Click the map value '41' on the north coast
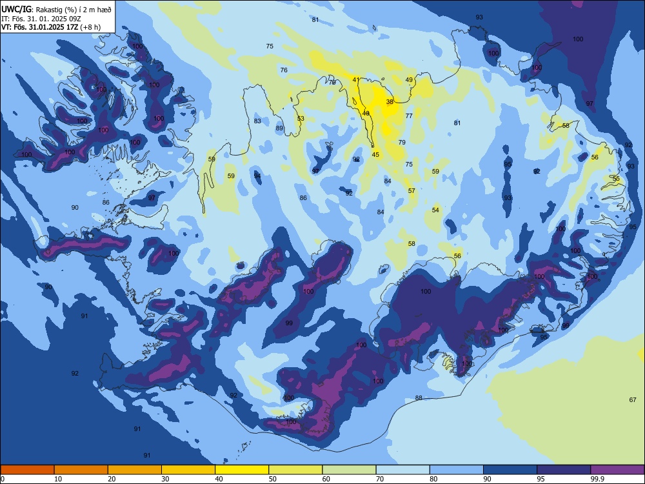Viewport: 645px width, 484px height. click(x=356, y=80)
